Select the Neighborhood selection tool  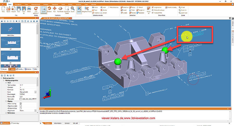coord(87,10)
